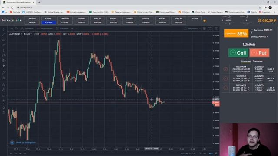Image resolution: width=278 pixels, height=156 pixels.
Task: Increase trade amount with plus
Action: click(x=230, y=24)
